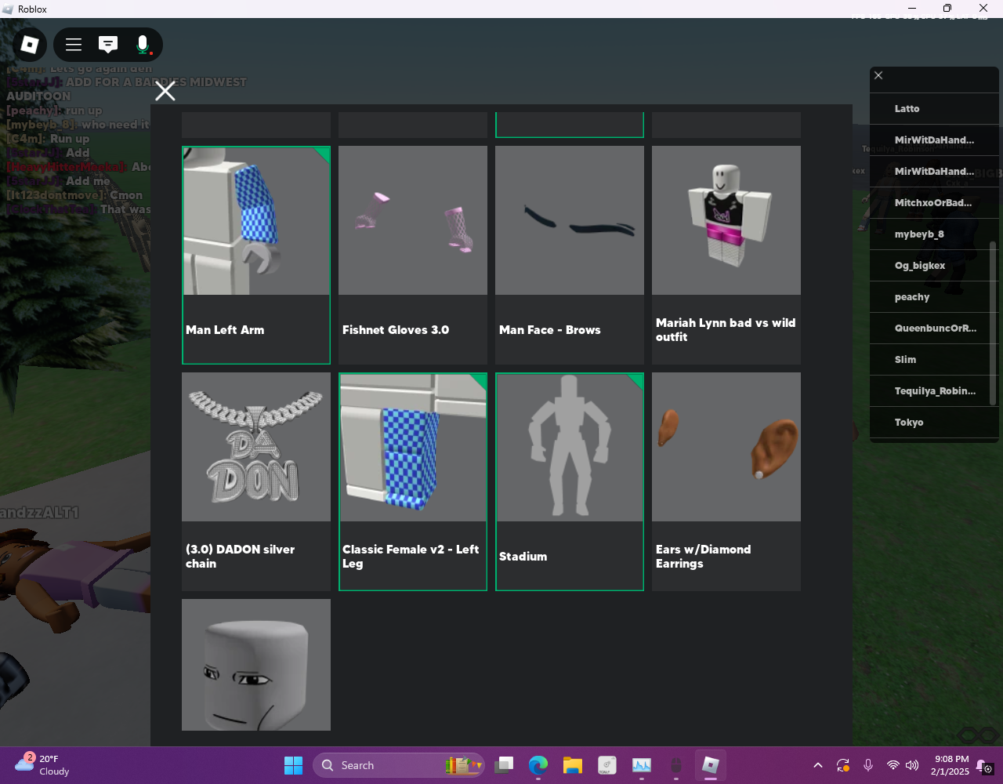This screenshot has height=784, width=1003.
Task: Show hidden system tray icons
Action: [818, 765]
